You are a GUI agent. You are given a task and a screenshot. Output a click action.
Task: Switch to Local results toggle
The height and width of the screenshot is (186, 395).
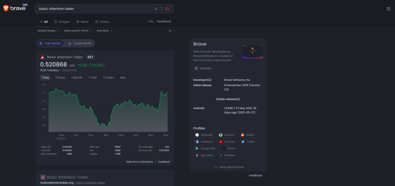(x=80, y=43)
